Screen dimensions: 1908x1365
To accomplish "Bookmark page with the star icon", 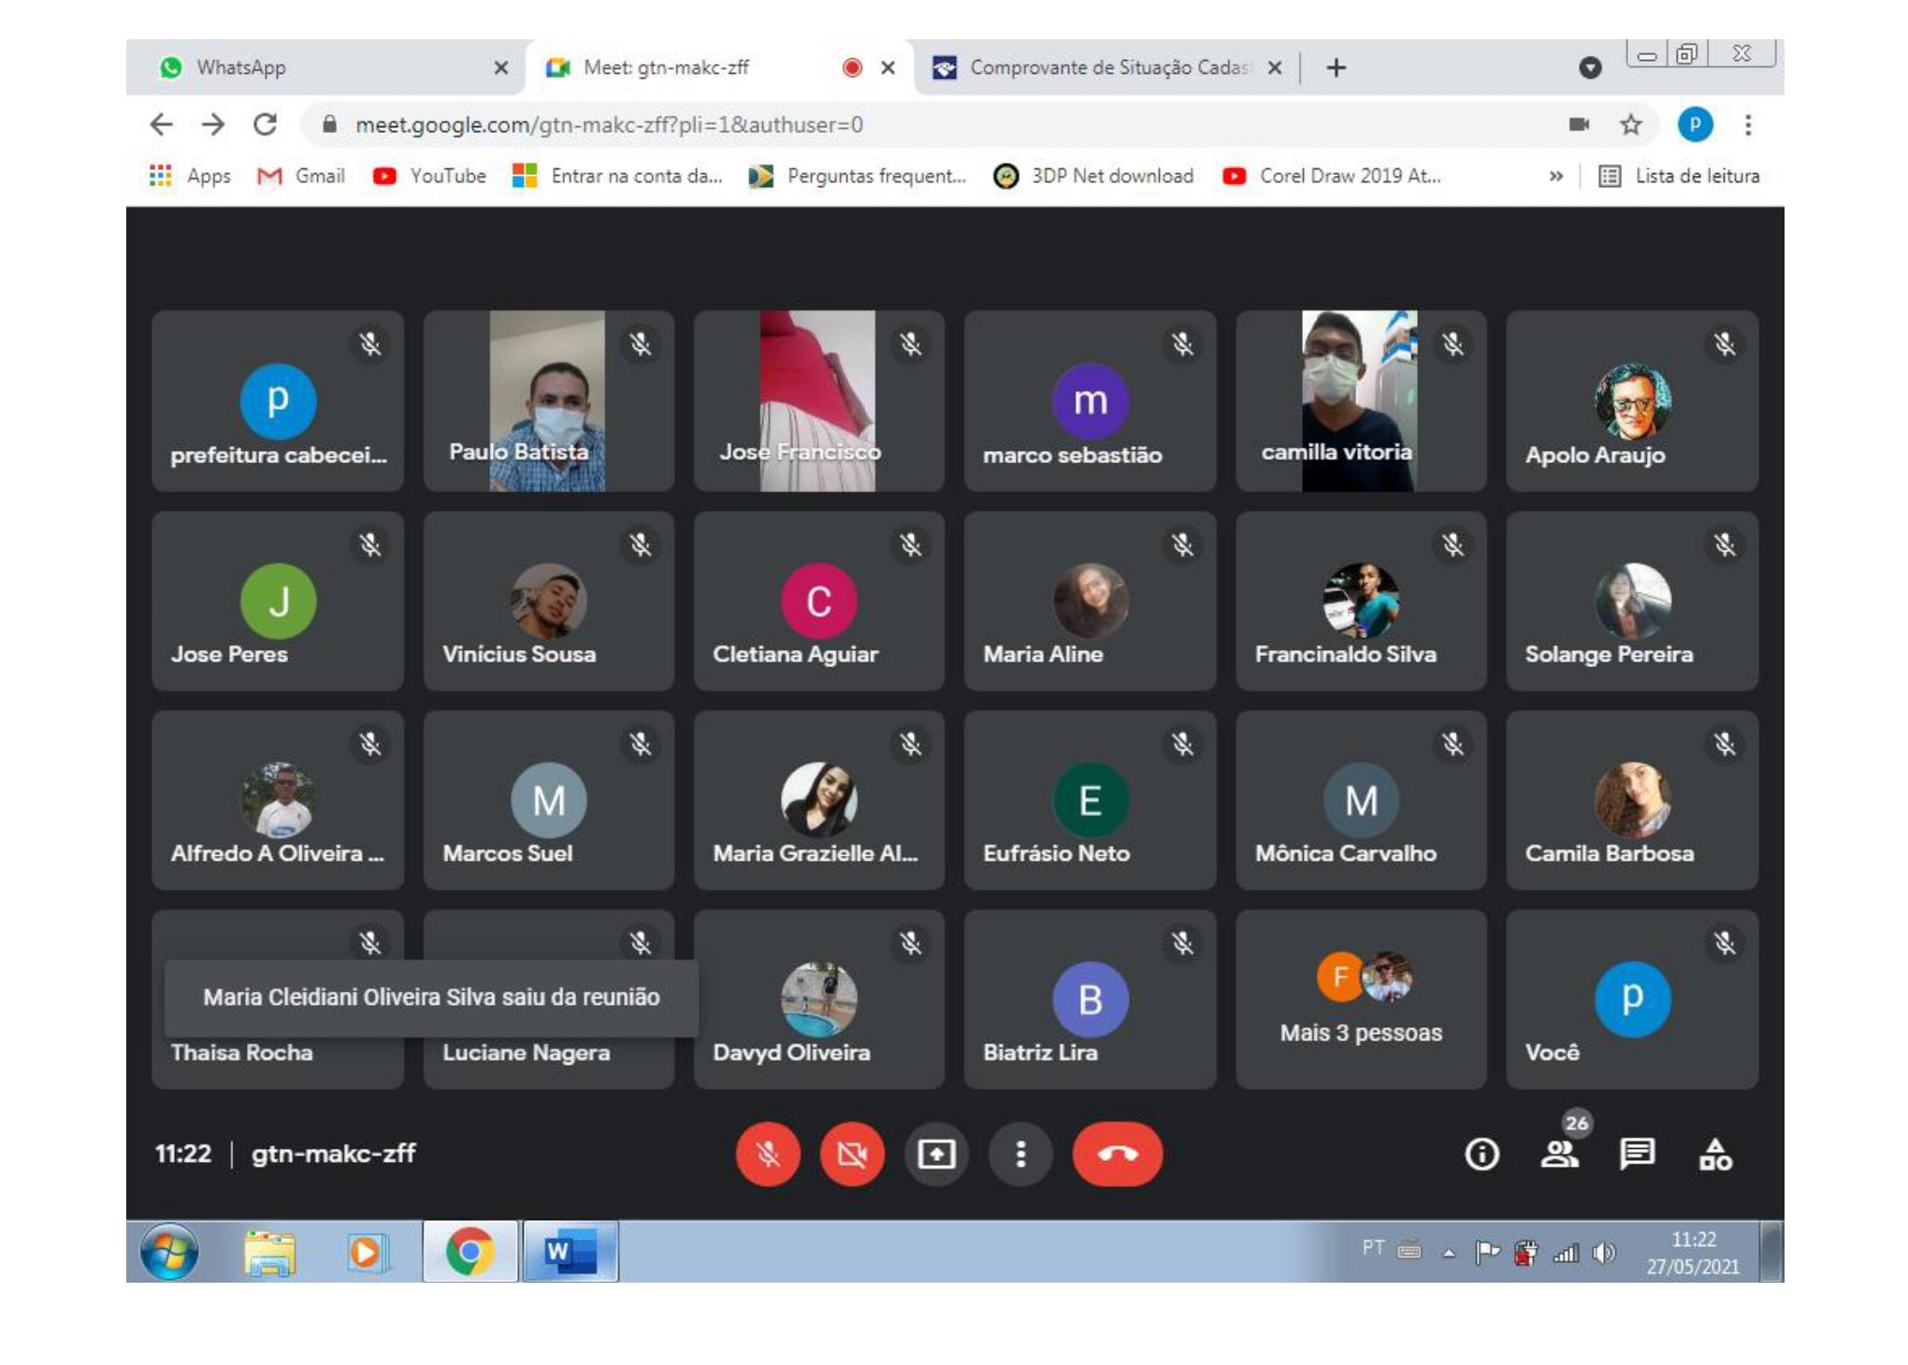I will pos(1630,124).
